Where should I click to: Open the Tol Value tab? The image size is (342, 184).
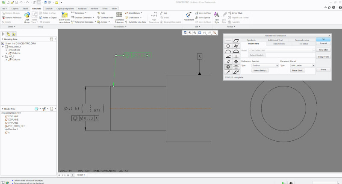pyautogui.click(x=304, y=44)
